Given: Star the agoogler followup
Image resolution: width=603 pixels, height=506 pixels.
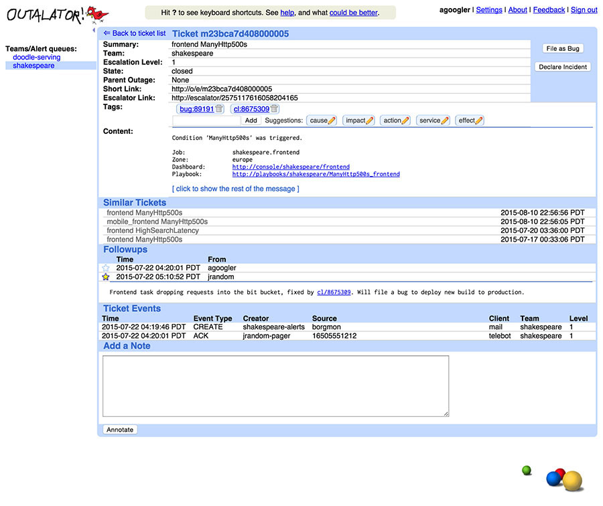Looking at the screenshot, I should click(x=106, y=268).
